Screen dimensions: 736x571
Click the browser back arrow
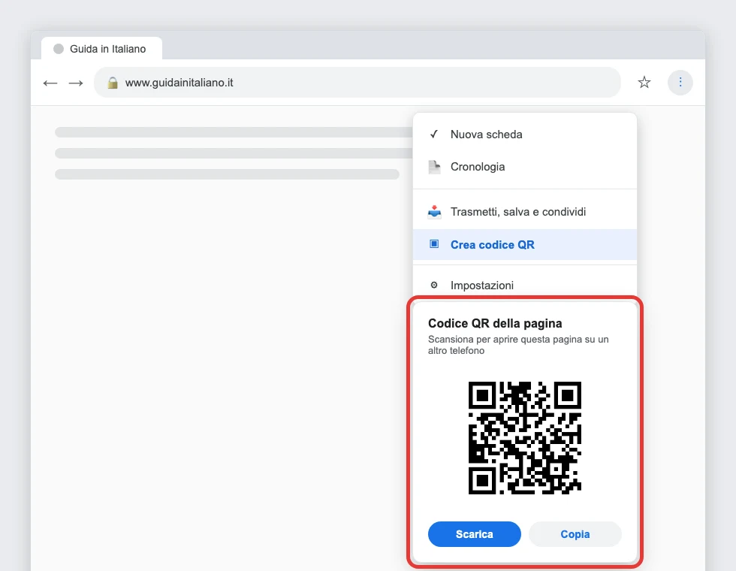50,83
